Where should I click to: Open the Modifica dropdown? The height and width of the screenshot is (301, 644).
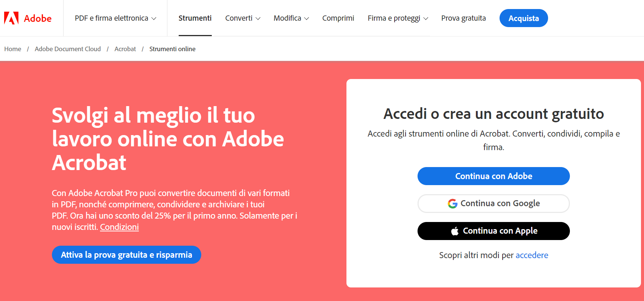pyautogui.click(x=291, y=18)
